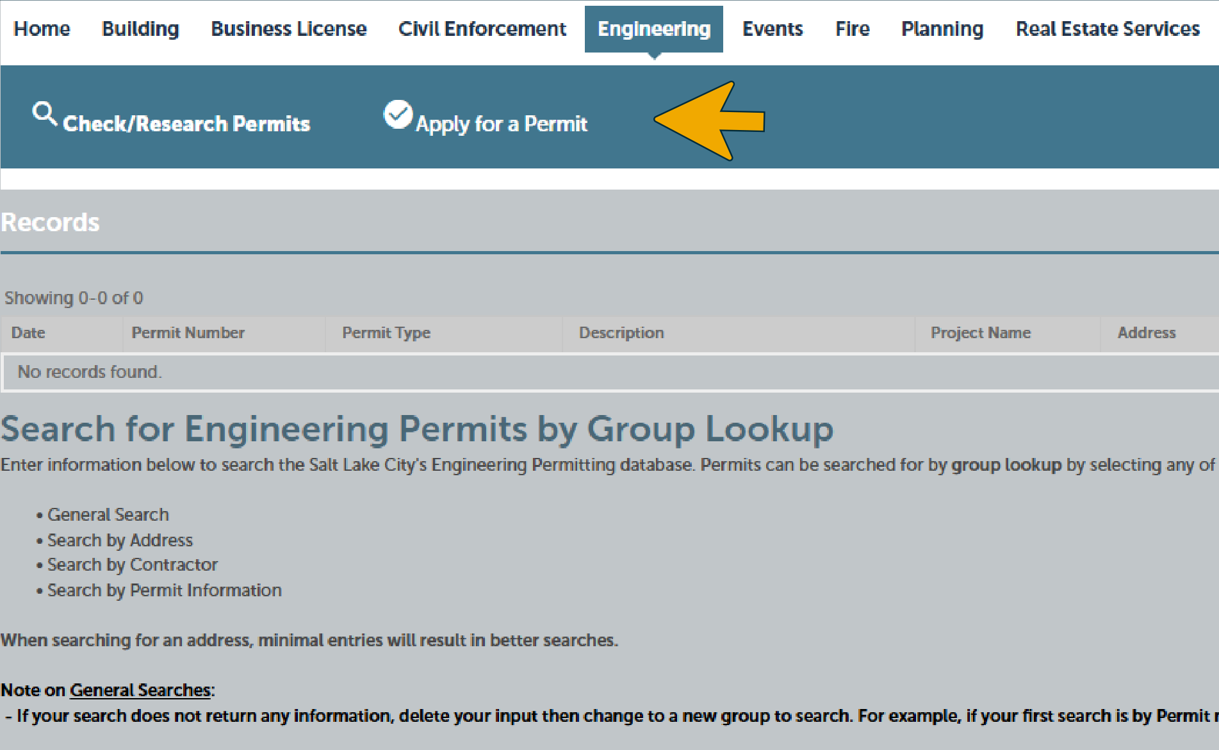Click 'Search by Address' bullet item
Screen dimensions: 1219x750
click(120, 541)
